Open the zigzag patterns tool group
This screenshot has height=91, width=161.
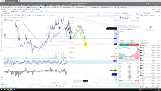point(2,25)
